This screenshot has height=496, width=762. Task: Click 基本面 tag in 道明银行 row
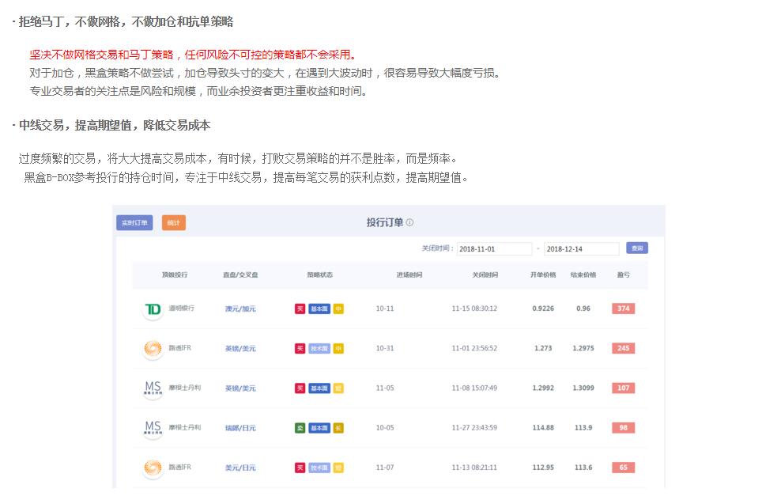(x=319, y=309)
